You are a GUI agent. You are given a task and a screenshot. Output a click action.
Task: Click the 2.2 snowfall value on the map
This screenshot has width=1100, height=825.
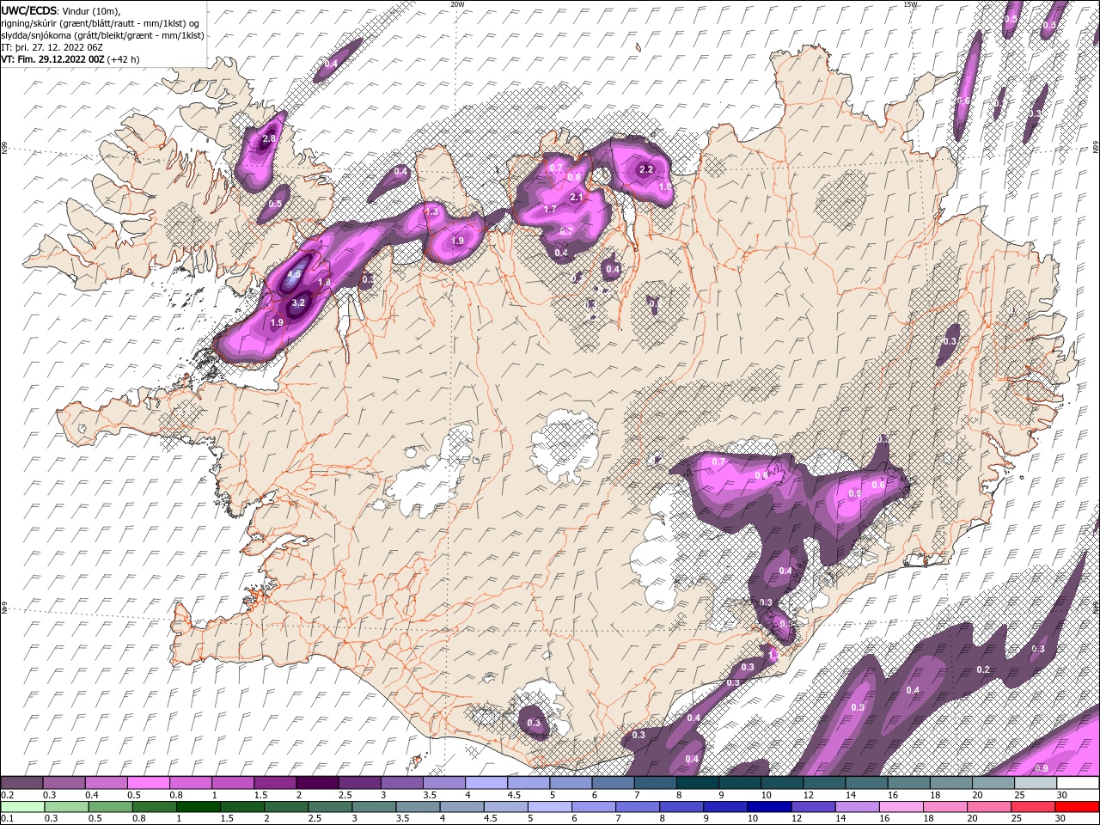pos(646,169)
